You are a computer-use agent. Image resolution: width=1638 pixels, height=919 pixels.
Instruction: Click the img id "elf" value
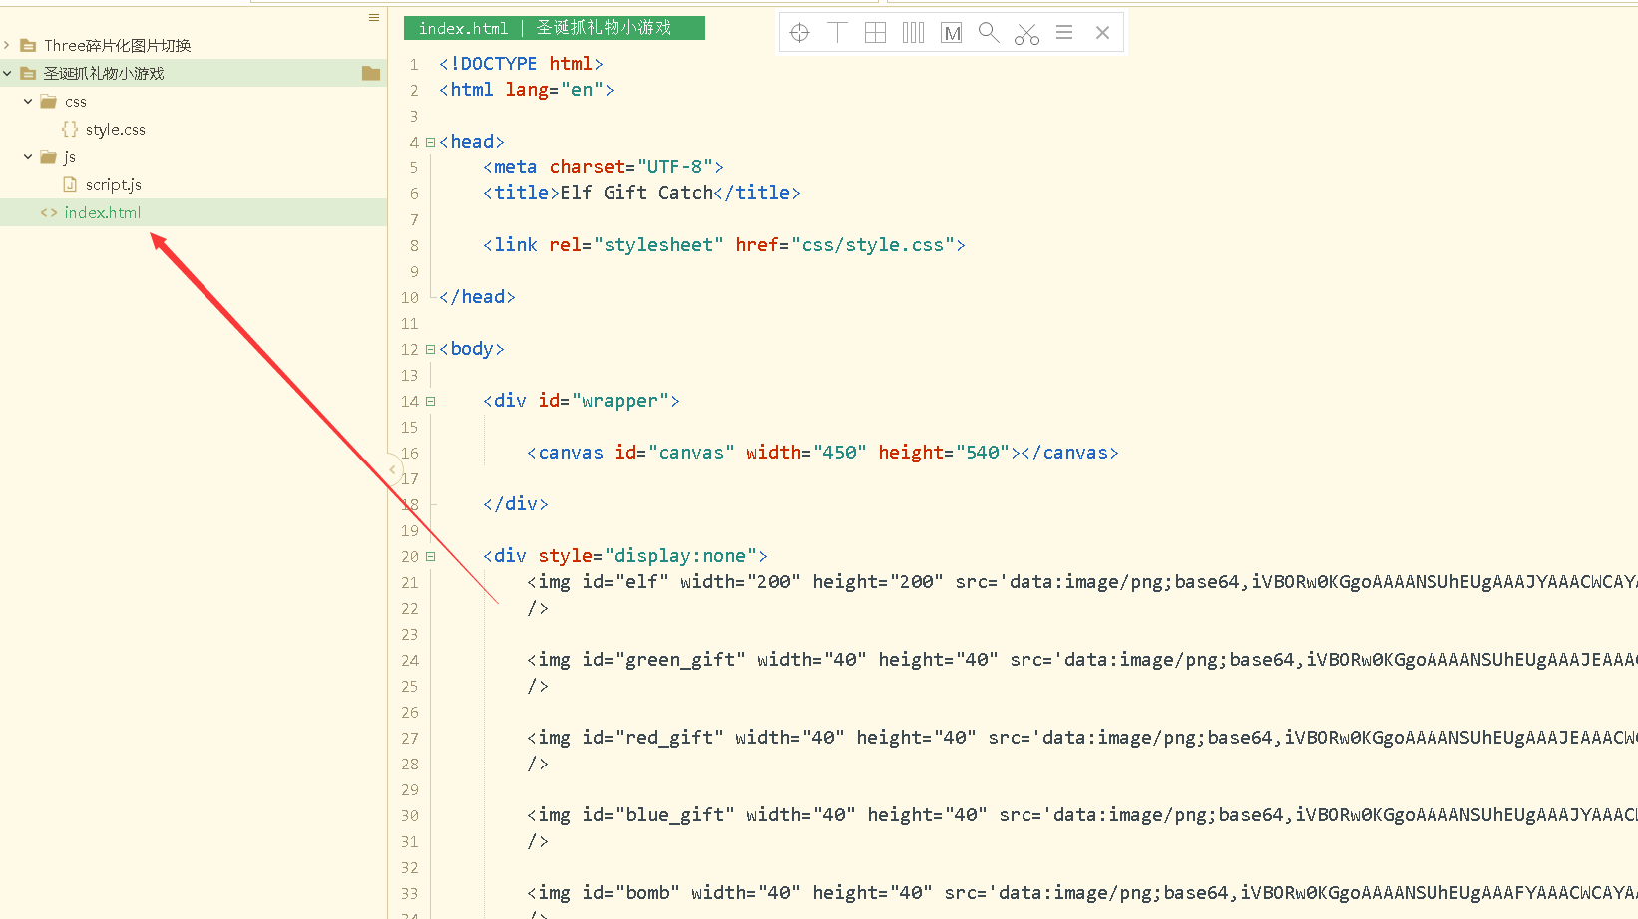point(642,581)
